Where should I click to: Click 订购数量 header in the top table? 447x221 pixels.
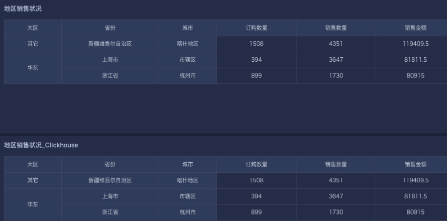pos(256,28)
